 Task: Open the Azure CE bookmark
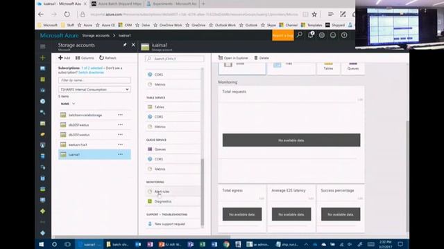pos(105,25)
